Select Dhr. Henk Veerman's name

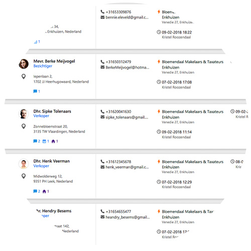pyautogui.click(x=51, y=161)
